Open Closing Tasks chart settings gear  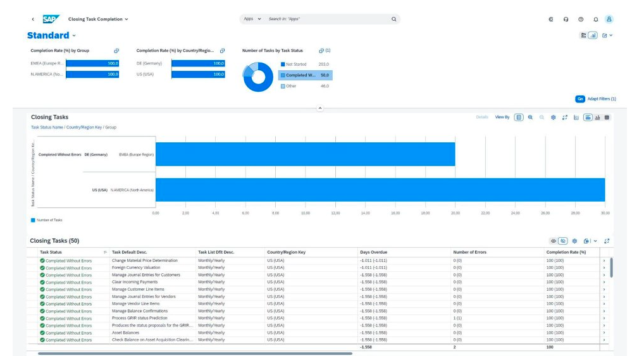click(x=553, y=117)
